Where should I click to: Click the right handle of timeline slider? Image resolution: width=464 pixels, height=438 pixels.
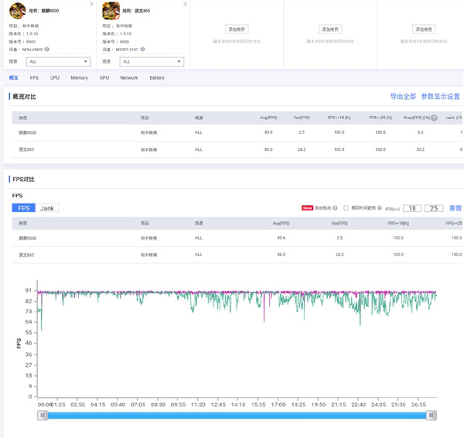click(x=431, y=416)
